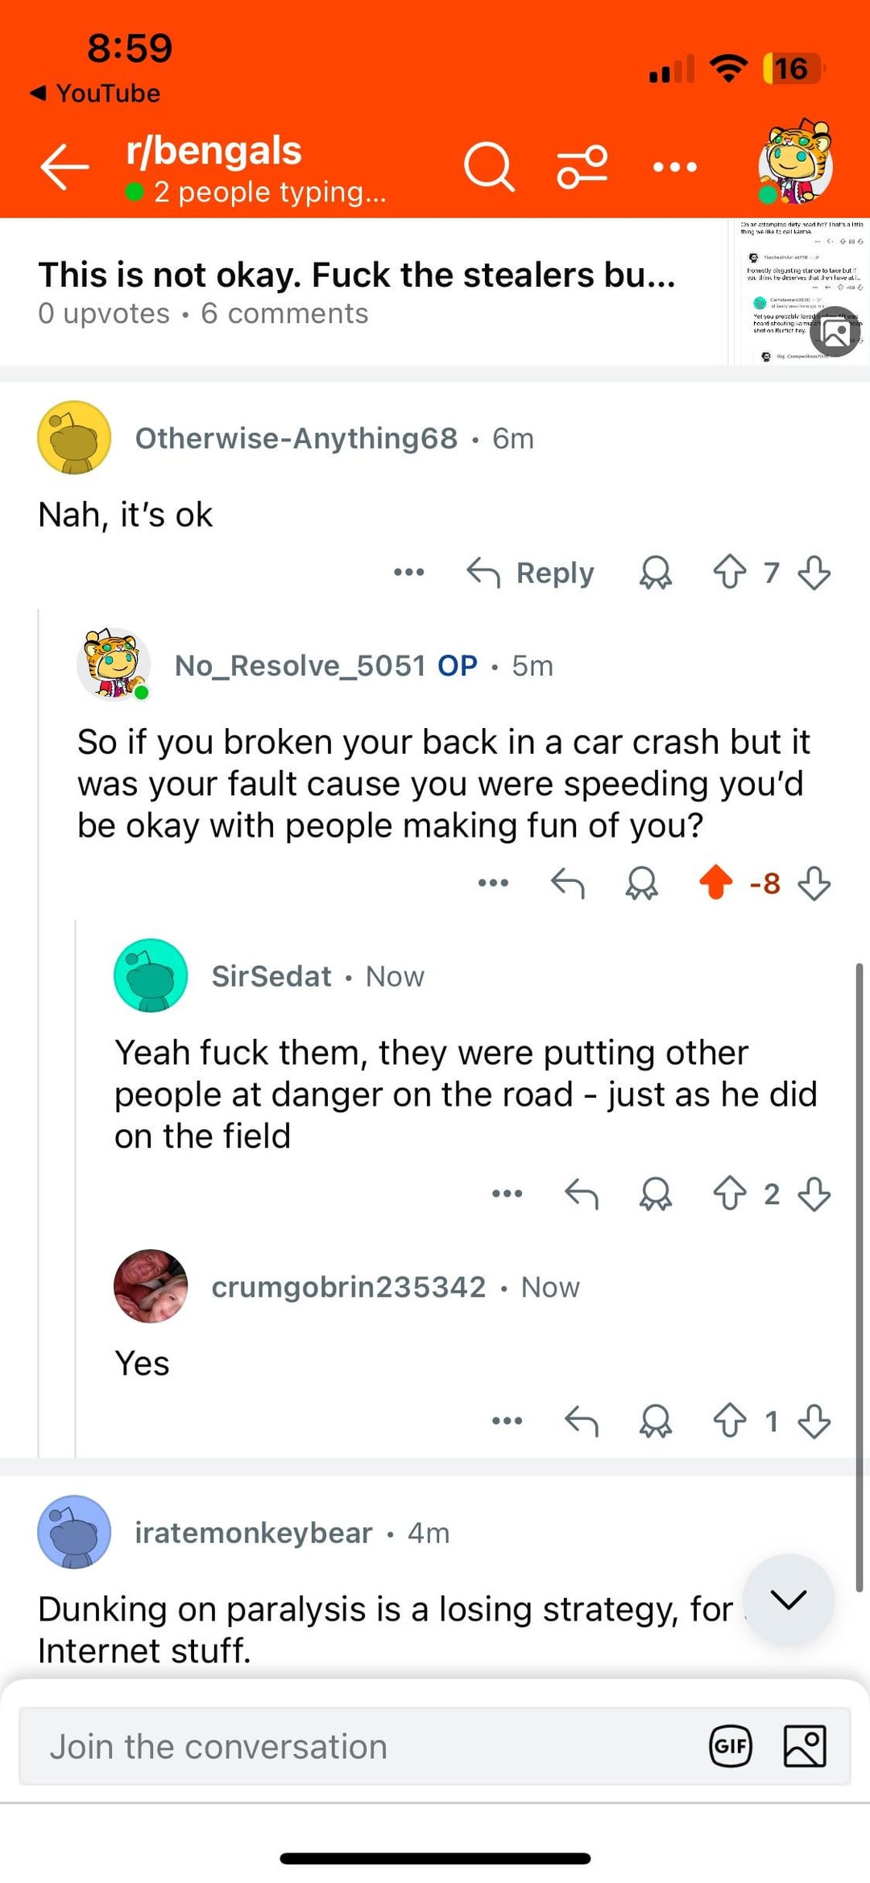Viewport: 870px width, 1883px height.
Task: Reply to Otherwise-Anything68's comment
Action: pos(532,573)
